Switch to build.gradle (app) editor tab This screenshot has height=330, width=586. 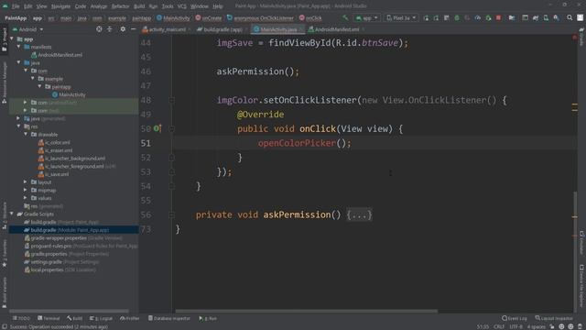pyautogui.click(x=222, y=29)
